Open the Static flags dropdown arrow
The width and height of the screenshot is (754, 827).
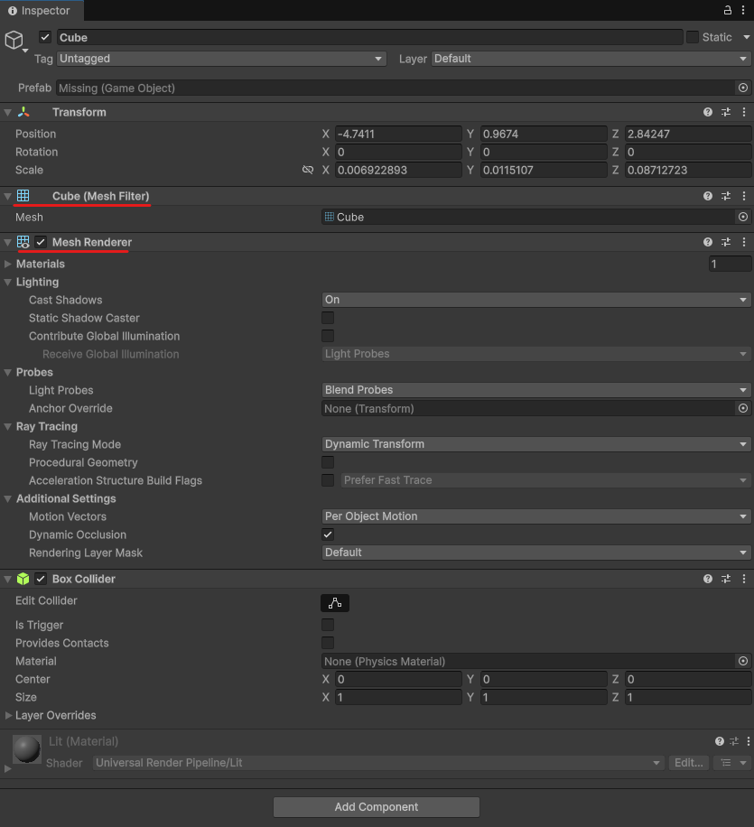(x=746, y=37)
